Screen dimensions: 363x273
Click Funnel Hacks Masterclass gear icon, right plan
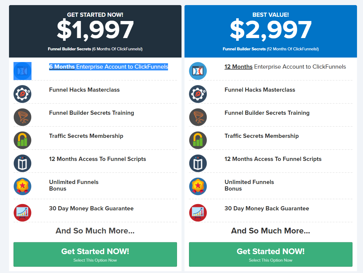pos(198,94)
